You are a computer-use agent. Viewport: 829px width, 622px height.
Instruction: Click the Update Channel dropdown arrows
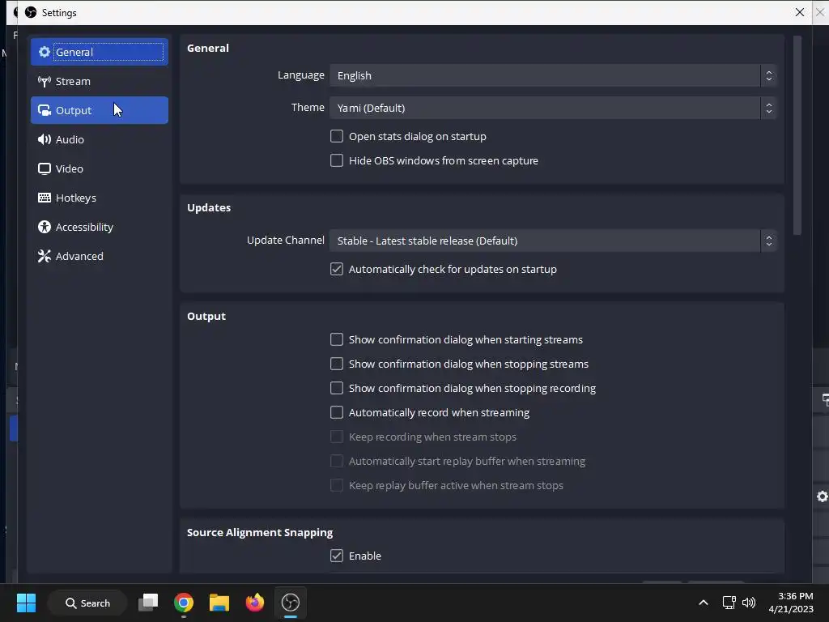tap(769, 241)
